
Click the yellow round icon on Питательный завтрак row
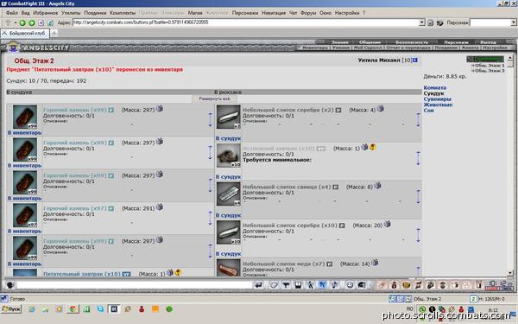[x=178, y=272]
